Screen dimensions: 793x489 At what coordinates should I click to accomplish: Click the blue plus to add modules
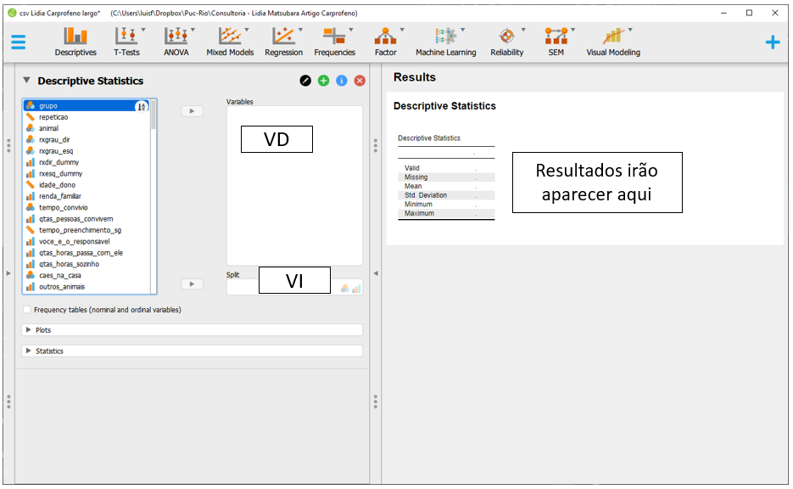(x=772, y=42)
